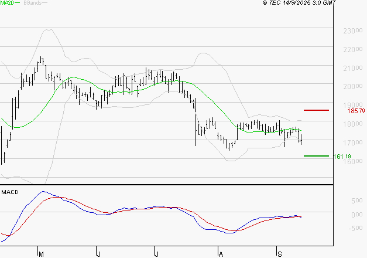Click the MACD 000 axis label
367x258 pixels.
pos(356,215)
